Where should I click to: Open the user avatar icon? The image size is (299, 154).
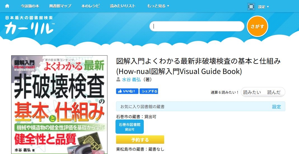[251, 7]
